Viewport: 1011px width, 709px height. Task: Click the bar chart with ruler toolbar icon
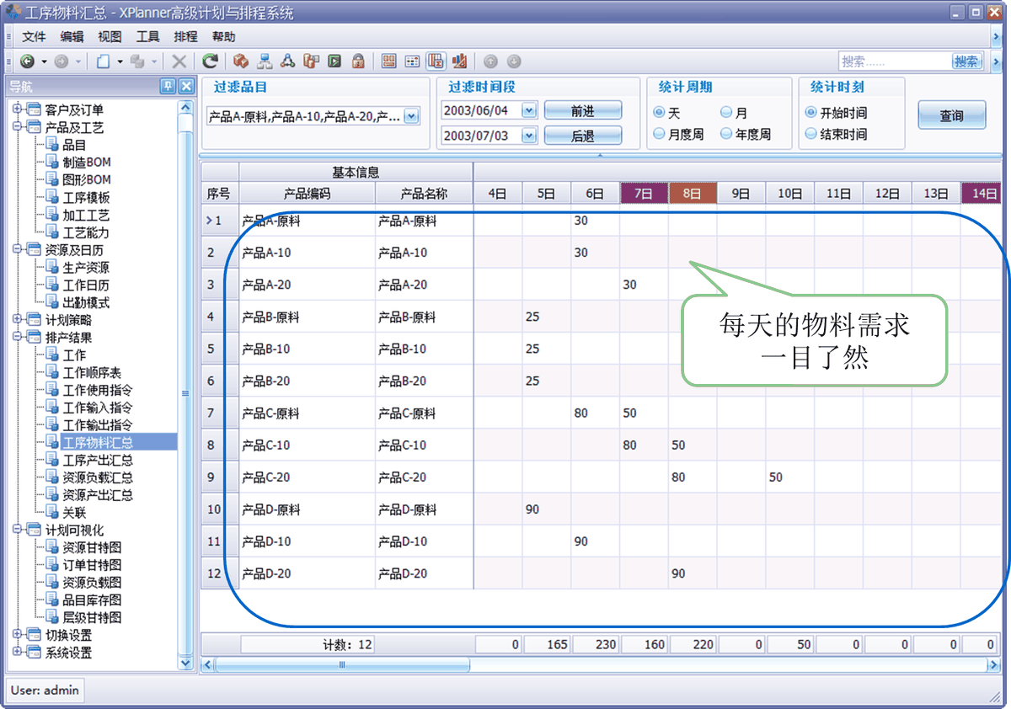click(x=459, y=61)
